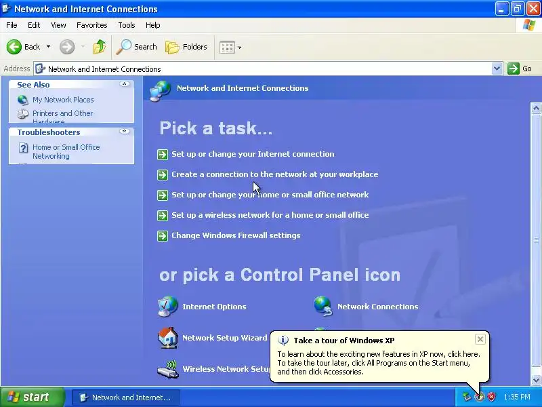Click the grayed Forward arrow button
The image size is (542, 407).
(x=67, y=47)
